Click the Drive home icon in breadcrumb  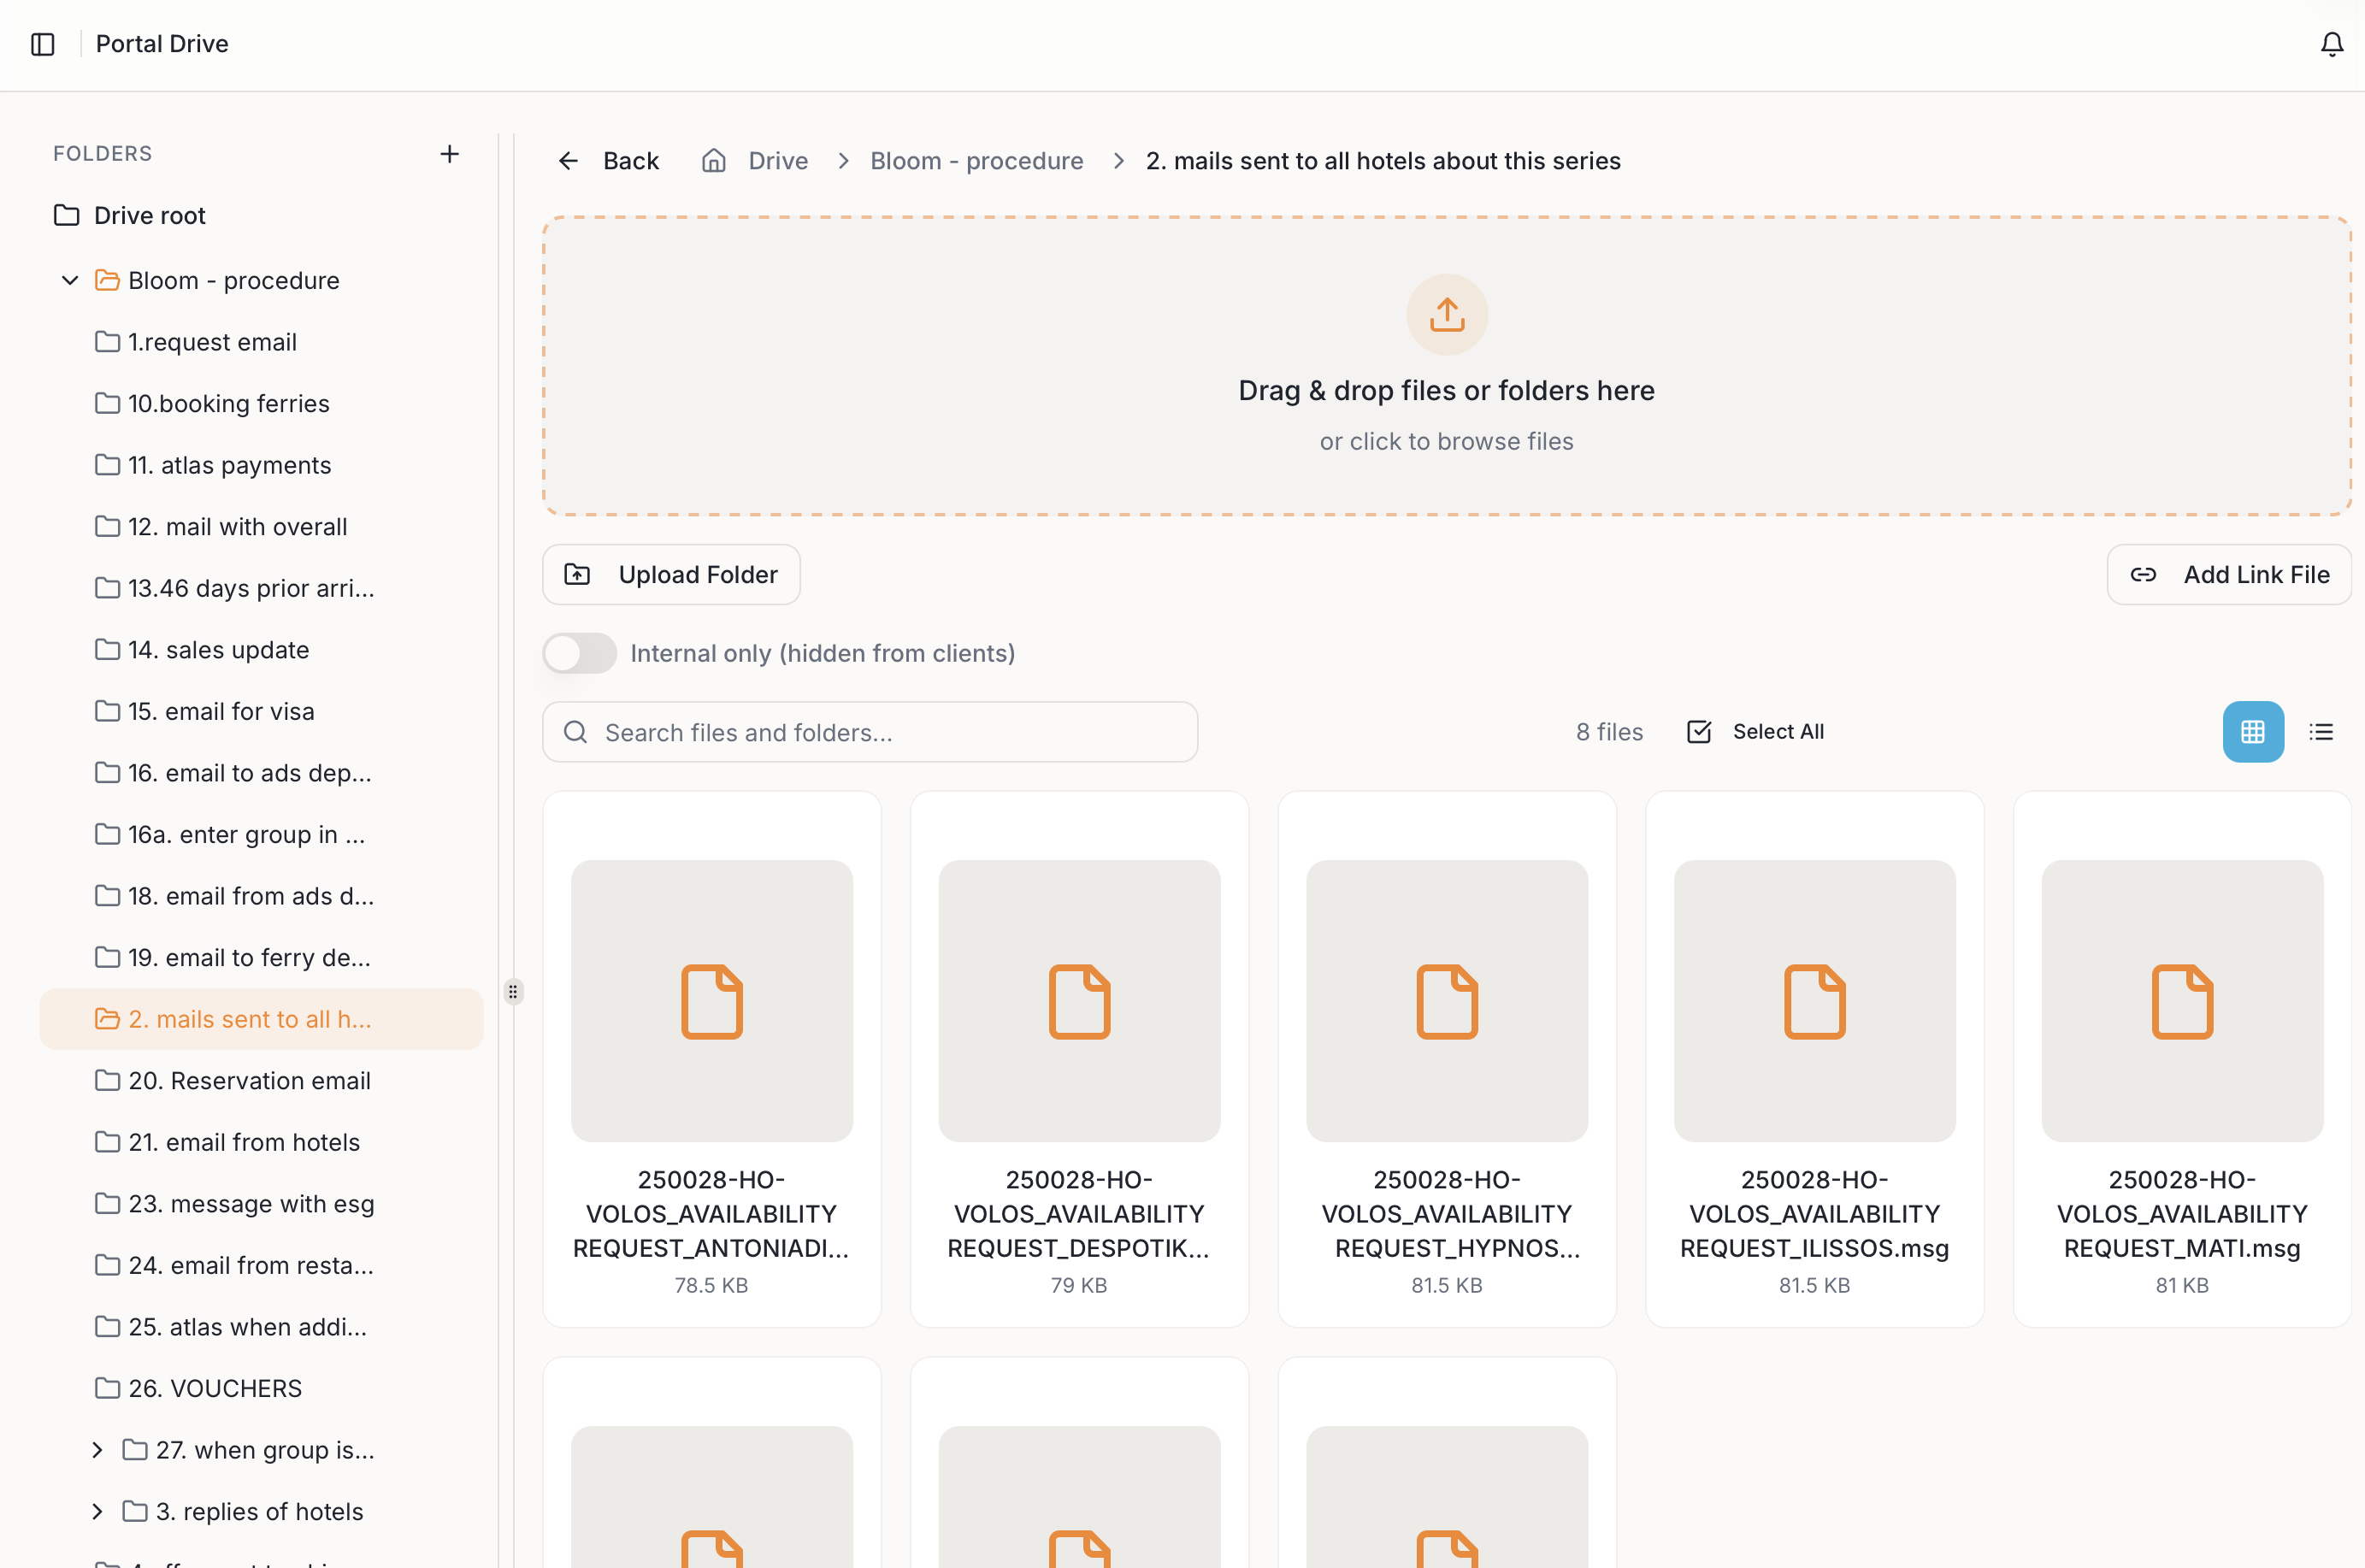point(713,160)
